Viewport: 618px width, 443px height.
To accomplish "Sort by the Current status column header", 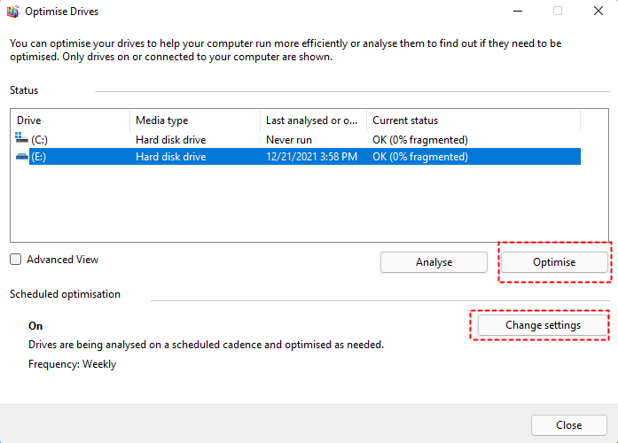I will 472,120.
